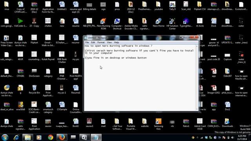Select youtube folder desktop icon
This screenshot has width=251, height=141.
[158, 6]
